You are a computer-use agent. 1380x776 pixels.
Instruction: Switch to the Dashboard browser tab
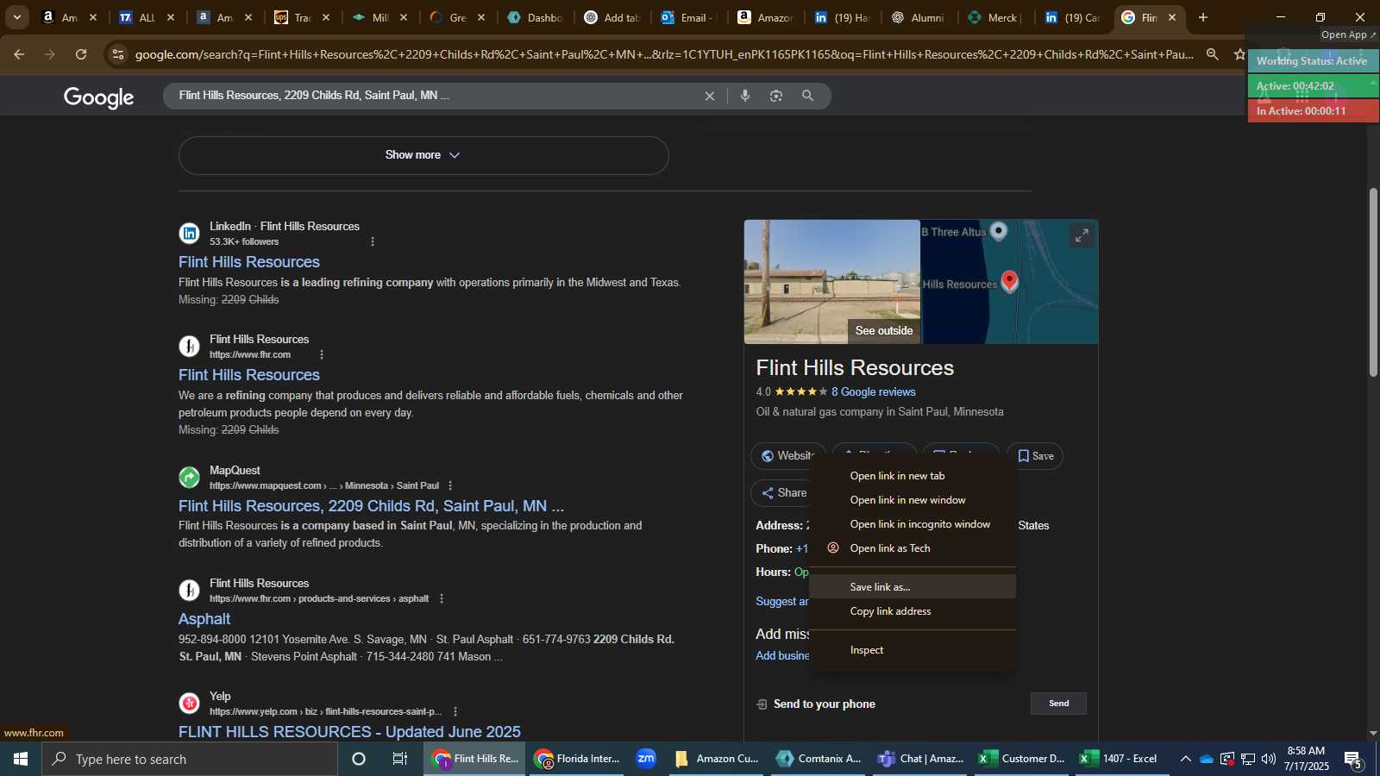click(x=536, y=17)
